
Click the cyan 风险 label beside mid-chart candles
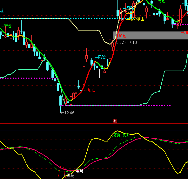pyautogui.click(x=102, y=57)
